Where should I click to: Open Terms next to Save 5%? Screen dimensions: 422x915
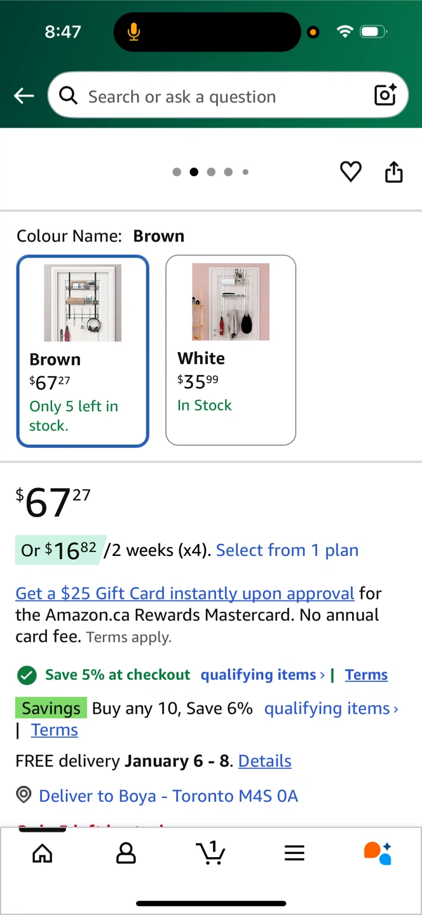click(366, 675)
